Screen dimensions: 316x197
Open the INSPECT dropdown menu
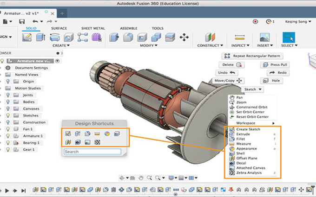coord(240,45)
